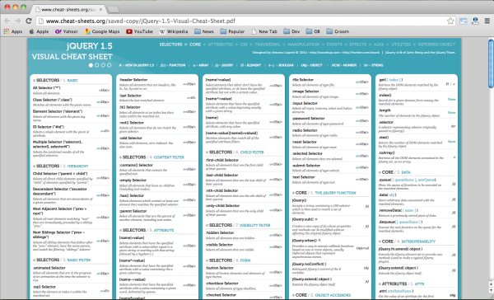
Task: Click the 'SELECTORS / 8. FORM' heading
Action: point(228,260)
